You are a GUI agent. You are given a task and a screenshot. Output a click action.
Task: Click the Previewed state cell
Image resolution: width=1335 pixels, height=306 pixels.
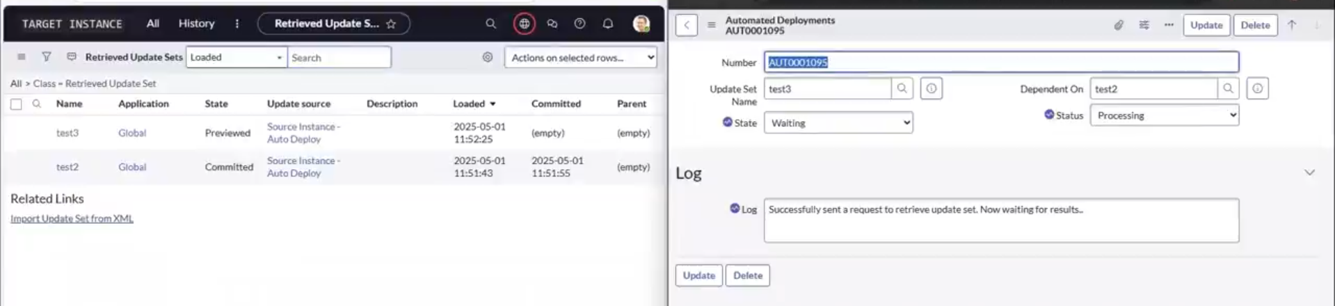[227, 133]
